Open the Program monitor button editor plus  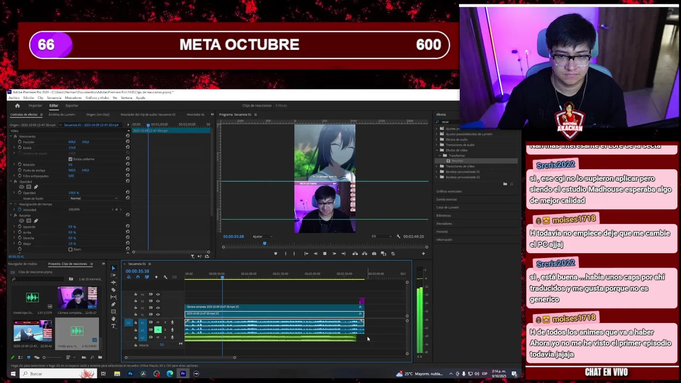[423, 254]
